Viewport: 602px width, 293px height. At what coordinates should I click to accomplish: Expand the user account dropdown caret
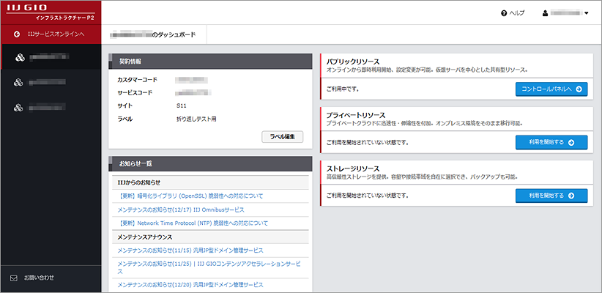click(x=587, y=13)
